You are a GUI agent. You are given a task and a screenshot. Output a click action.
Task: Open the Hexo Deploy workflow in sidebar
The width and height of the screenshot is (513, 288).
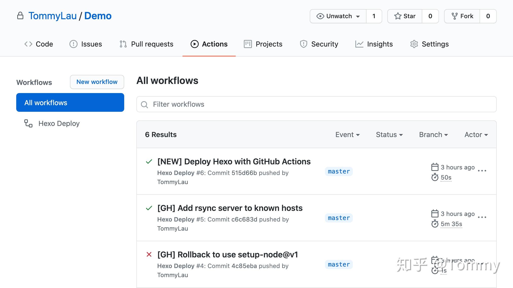59,123
